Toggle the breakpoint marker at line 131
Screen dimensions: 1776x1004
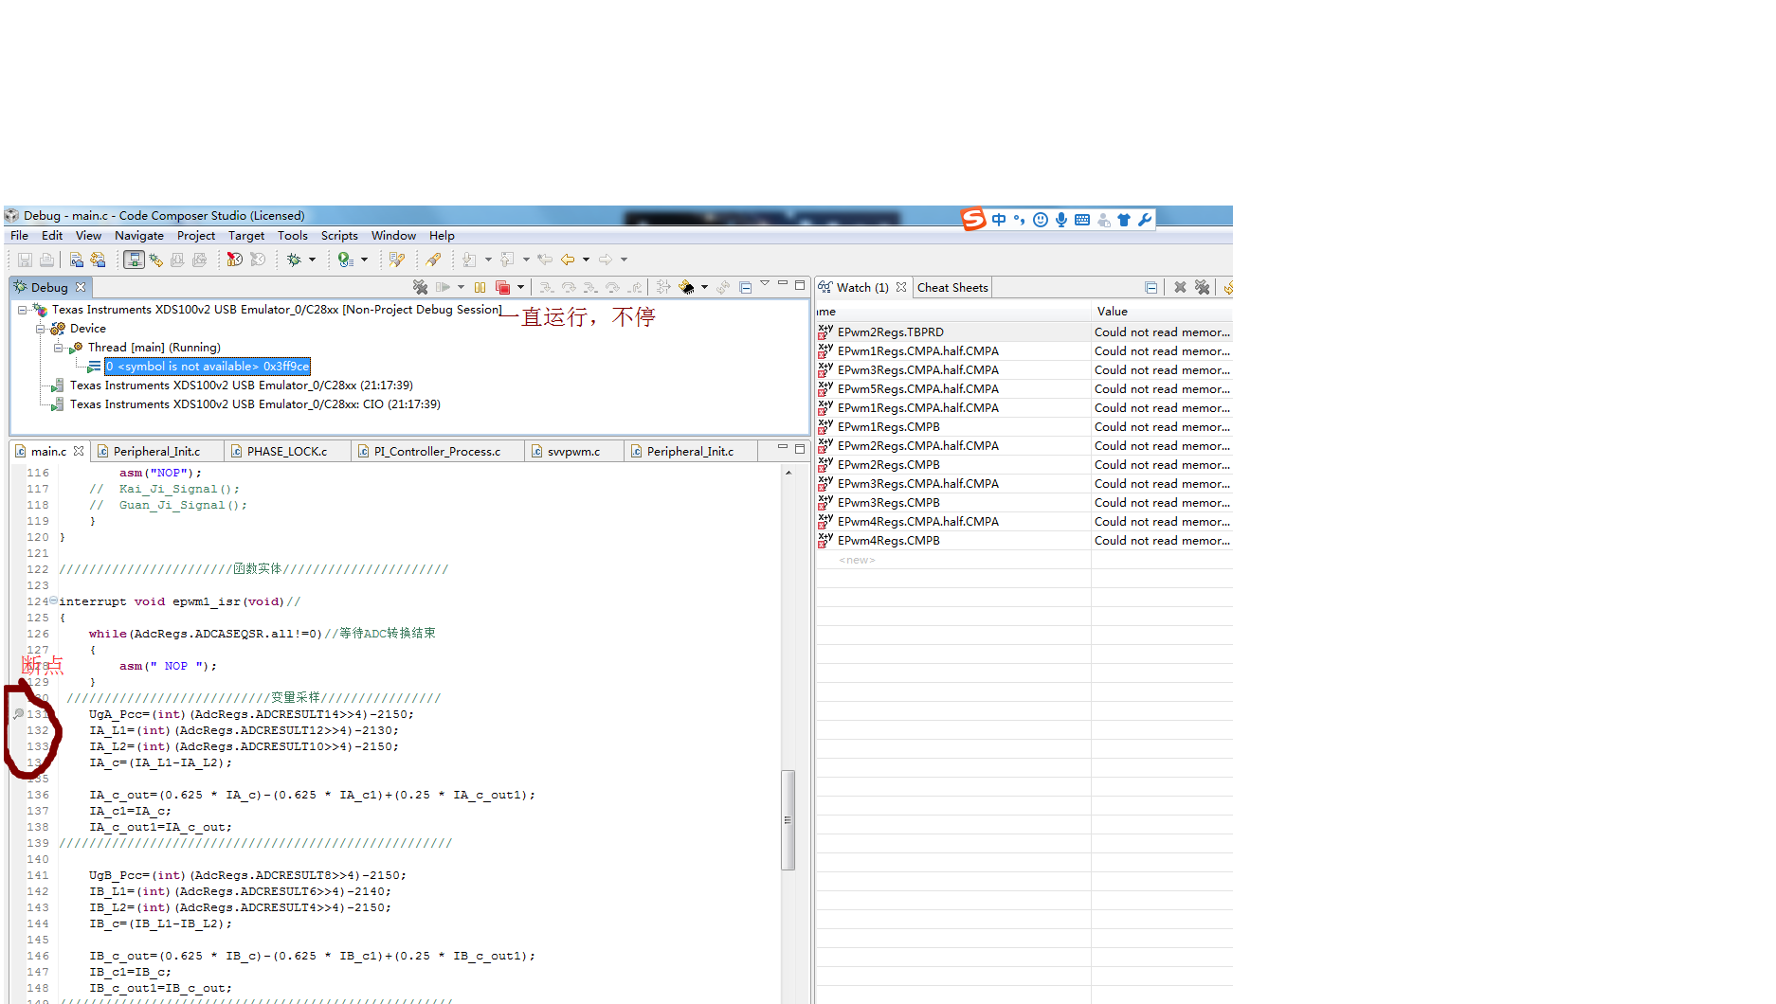[x=18, y=714]
